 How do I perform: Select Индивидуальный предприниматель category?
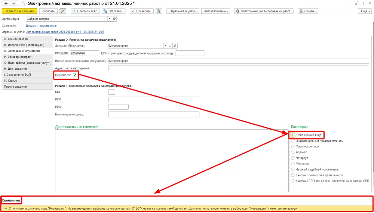point(293,141)
